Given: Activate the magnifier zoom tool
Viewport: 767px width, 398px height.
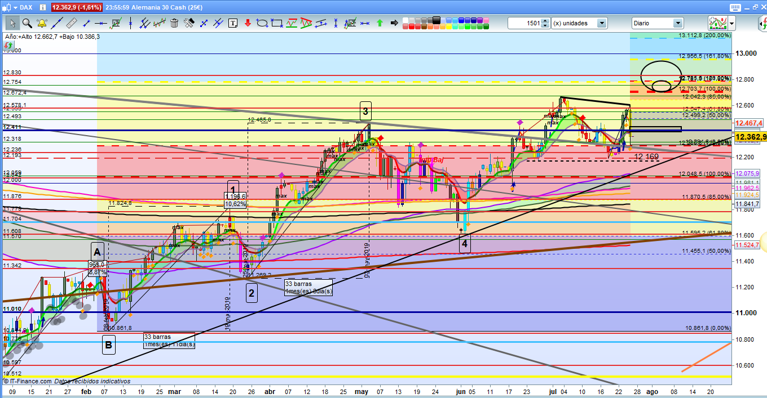Looking at the screenshot, I should (27, 23).
